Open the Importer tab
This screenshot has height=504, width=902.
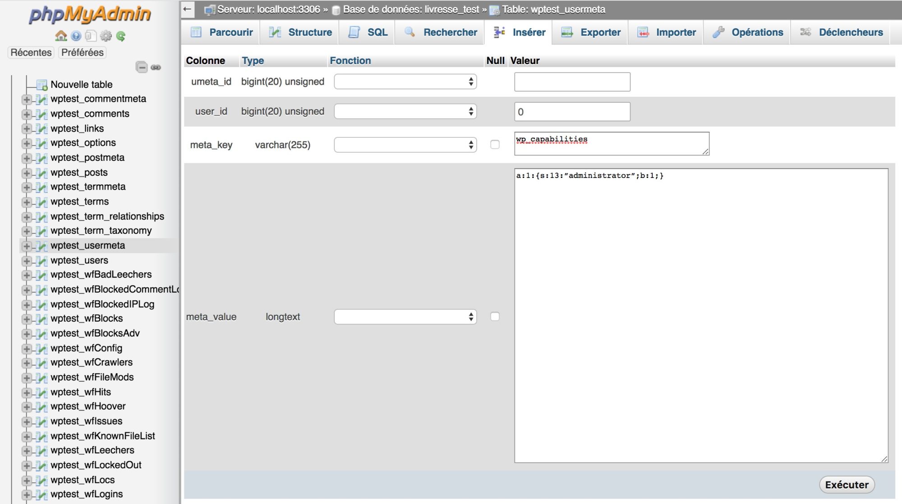click(x=666, y=32)
